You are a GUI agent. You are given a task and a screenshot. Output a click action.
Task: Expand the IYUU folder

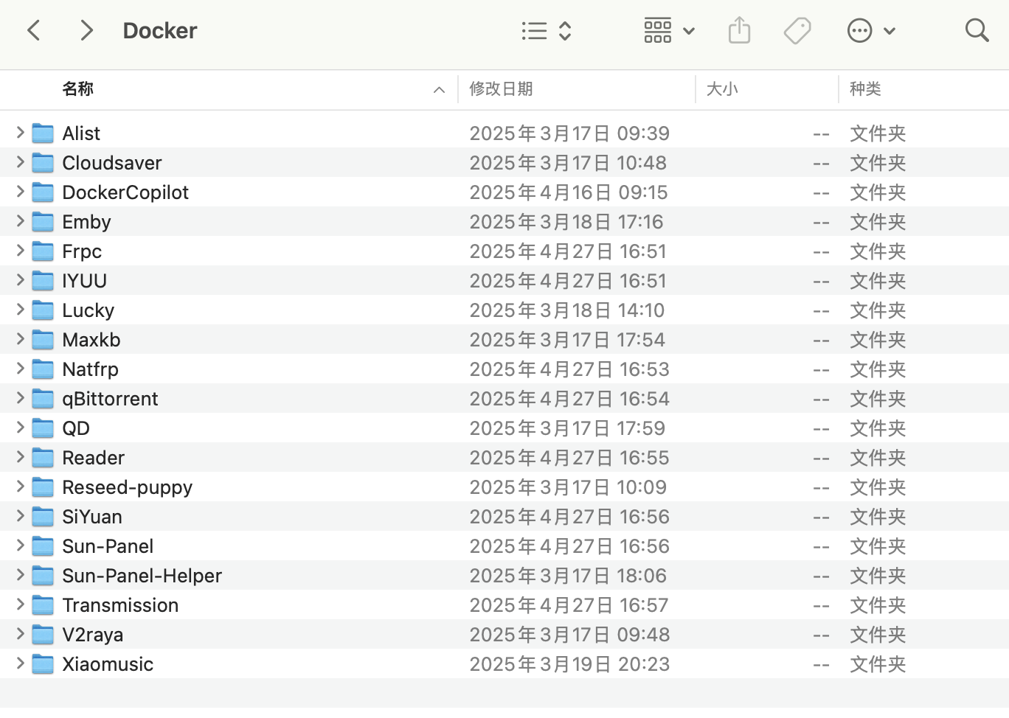[20, 280]
